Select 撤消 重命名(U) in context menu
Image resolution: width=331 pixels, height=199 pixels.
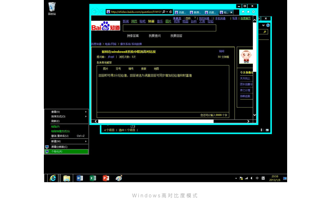coord(66,136)
